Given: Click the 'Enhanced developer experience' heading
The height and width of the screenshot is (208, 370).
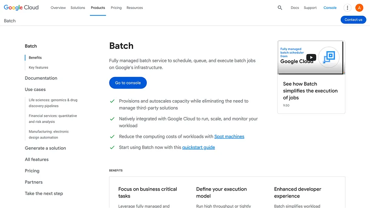Looking at the screenshot, I should 297,193.
